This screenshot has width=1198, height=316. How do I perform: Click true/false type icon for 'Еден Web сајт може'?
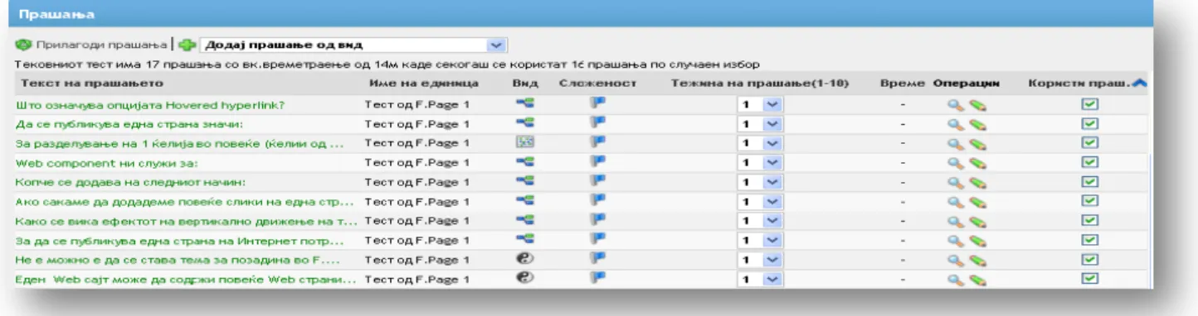pos(524,278)
